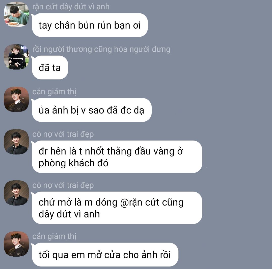Click first "có nợ với trai đẹp" sender name
The image size is (272, 269).
point(63,134)
